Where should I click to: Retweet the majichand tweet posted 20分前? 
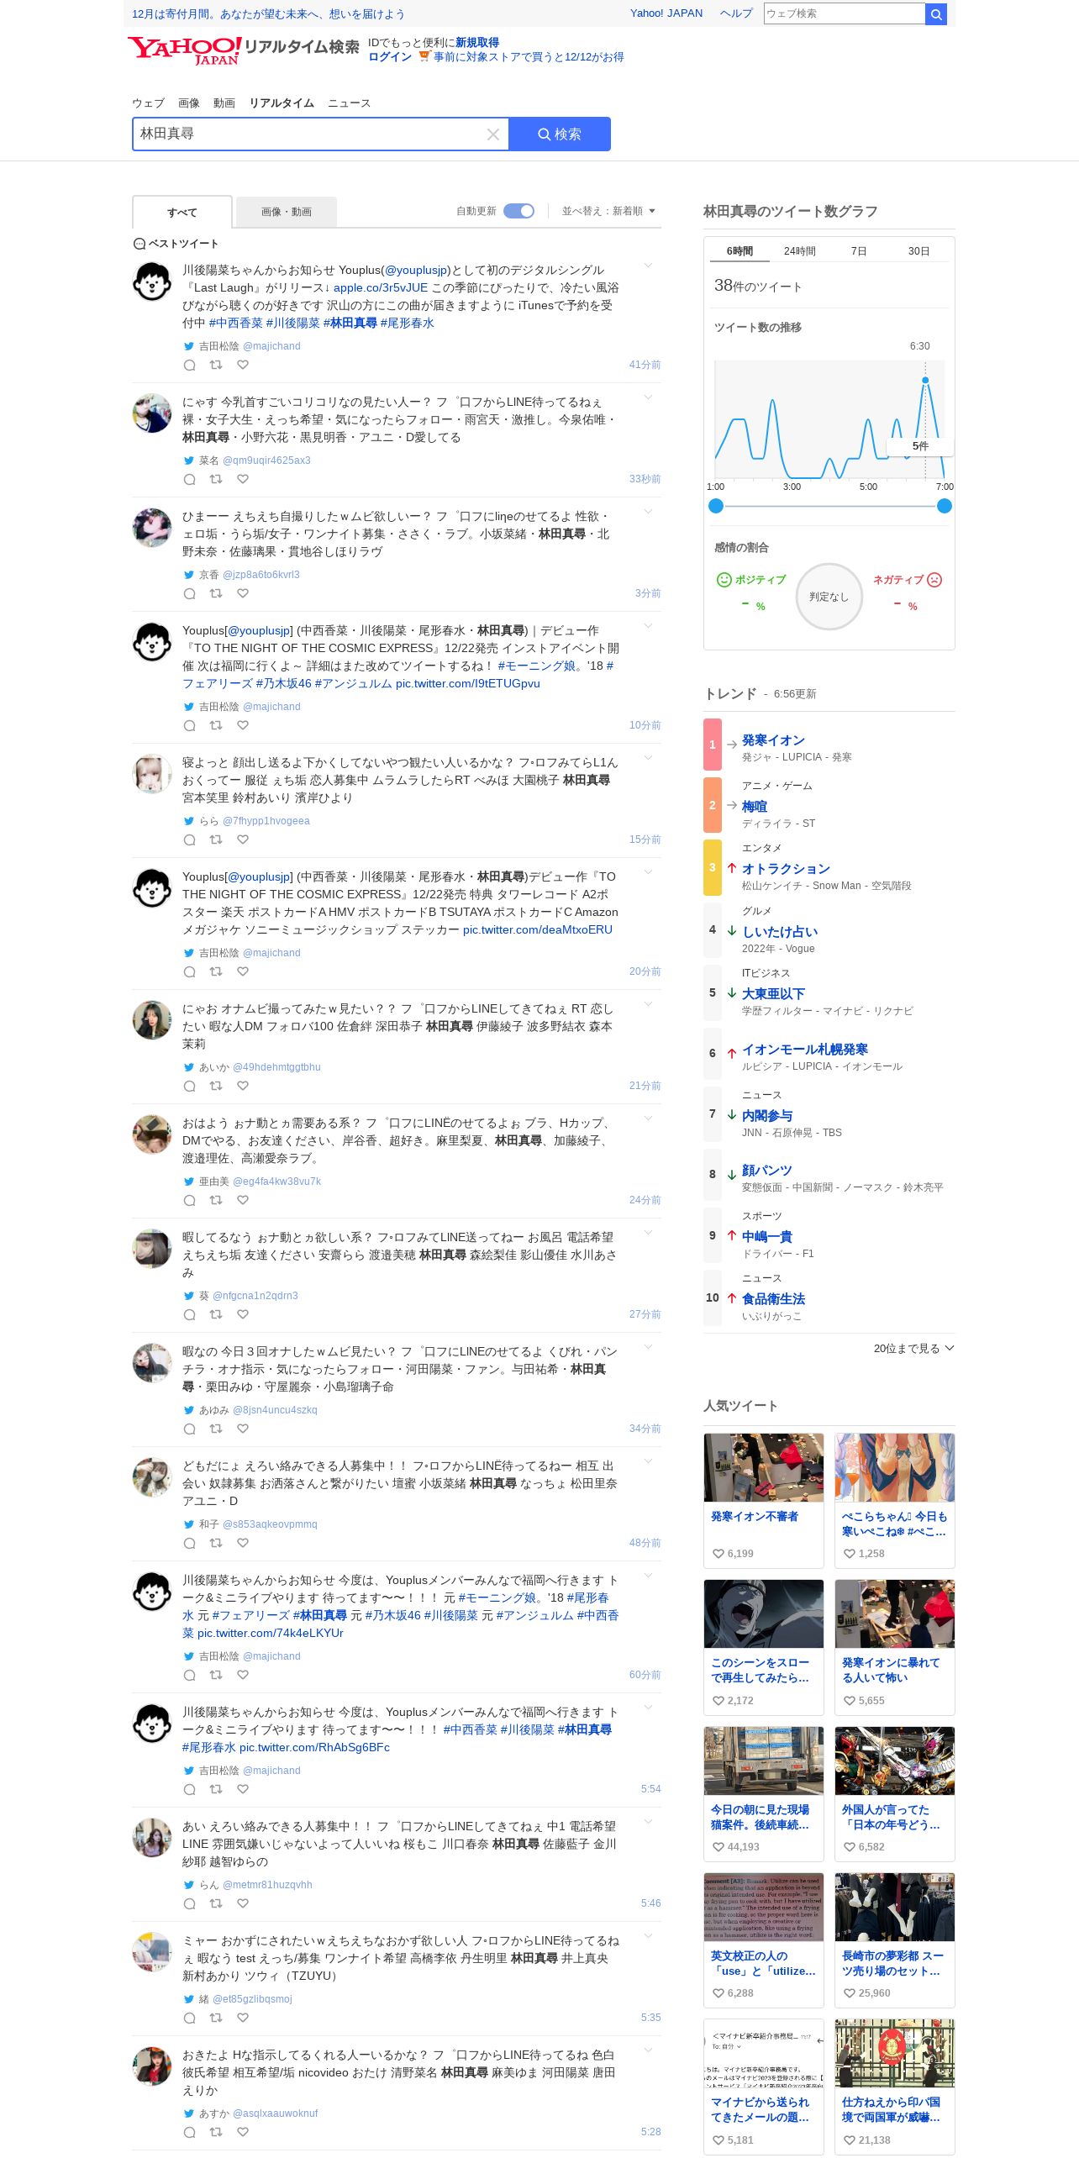[x=216, y=971]
